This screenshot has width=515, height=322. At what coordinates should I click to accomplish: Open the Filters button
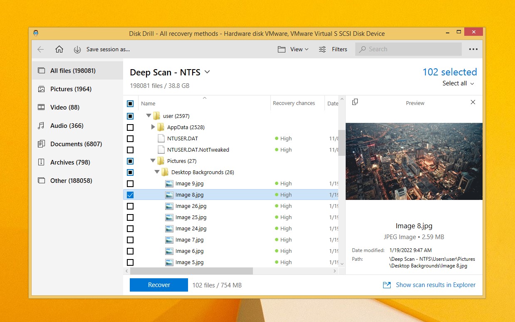(333, 49)
